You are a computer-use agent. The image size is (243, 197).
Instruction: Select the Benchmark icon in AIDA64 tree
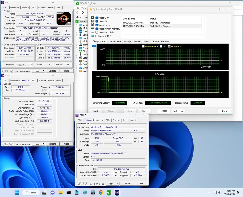(81, 71)
